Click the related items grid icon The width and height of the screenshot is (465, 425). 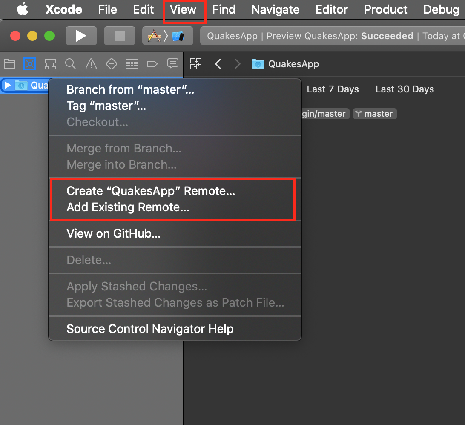click(x=196, y=64)
